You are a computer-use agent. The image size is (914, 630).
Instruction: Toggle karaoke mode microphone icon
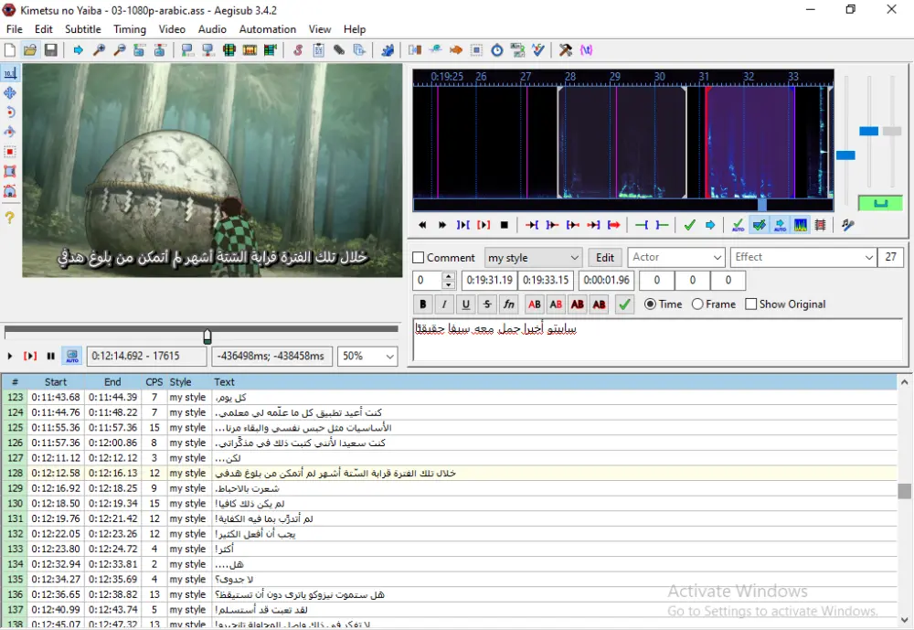coord(847,225)
